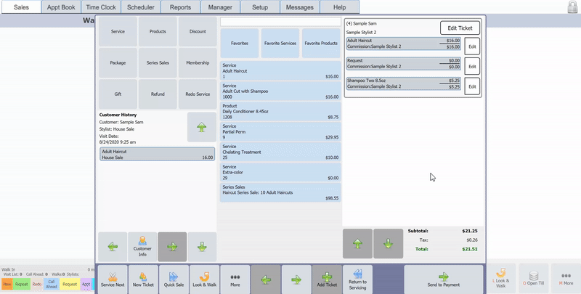581x294 pixels.
Task: Select the Service category button
Action: click(118, 31)
